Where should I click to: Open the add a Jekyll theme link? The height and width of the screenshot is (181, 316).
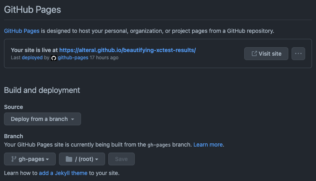click(63, 173)
